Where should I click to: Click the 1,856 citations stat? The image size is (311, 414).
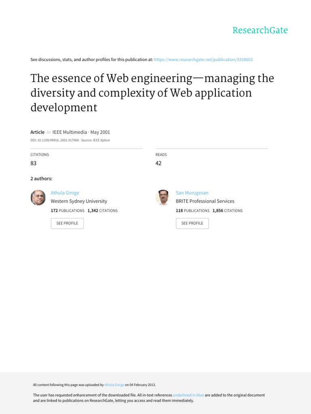click(x=228, y=211)
